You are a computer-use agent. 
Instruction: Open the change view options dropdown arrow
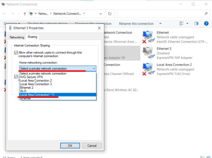pyautogui.click(x=187, y=23)
